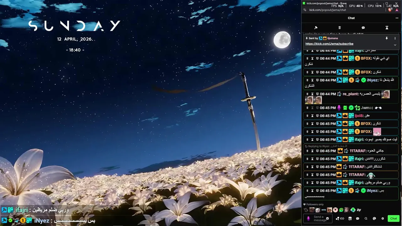The image size is (402, 226).
Task: Delete re_plant's message with its trash icon
Action: pyautogui.click(x=307, y=94)
